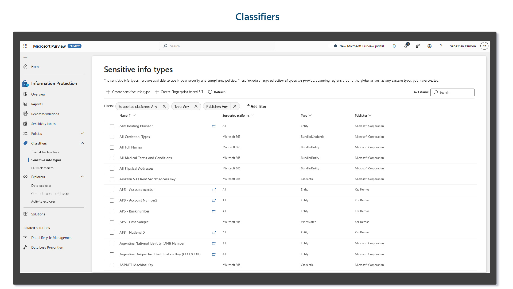Screen dimensions: 513x289
Task: Open EDM classifiers nav item
Action: (42, 168)
